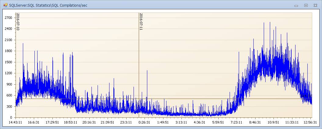Click the 1500 value axis label
This screenshot has height=129, width=322.
[9, 62]
